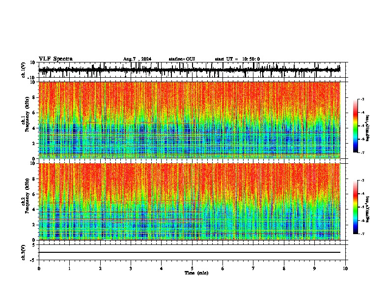The image size is (389, 301).
Task: Click the time axis tick label "4"
Action: tap(162, 269)
